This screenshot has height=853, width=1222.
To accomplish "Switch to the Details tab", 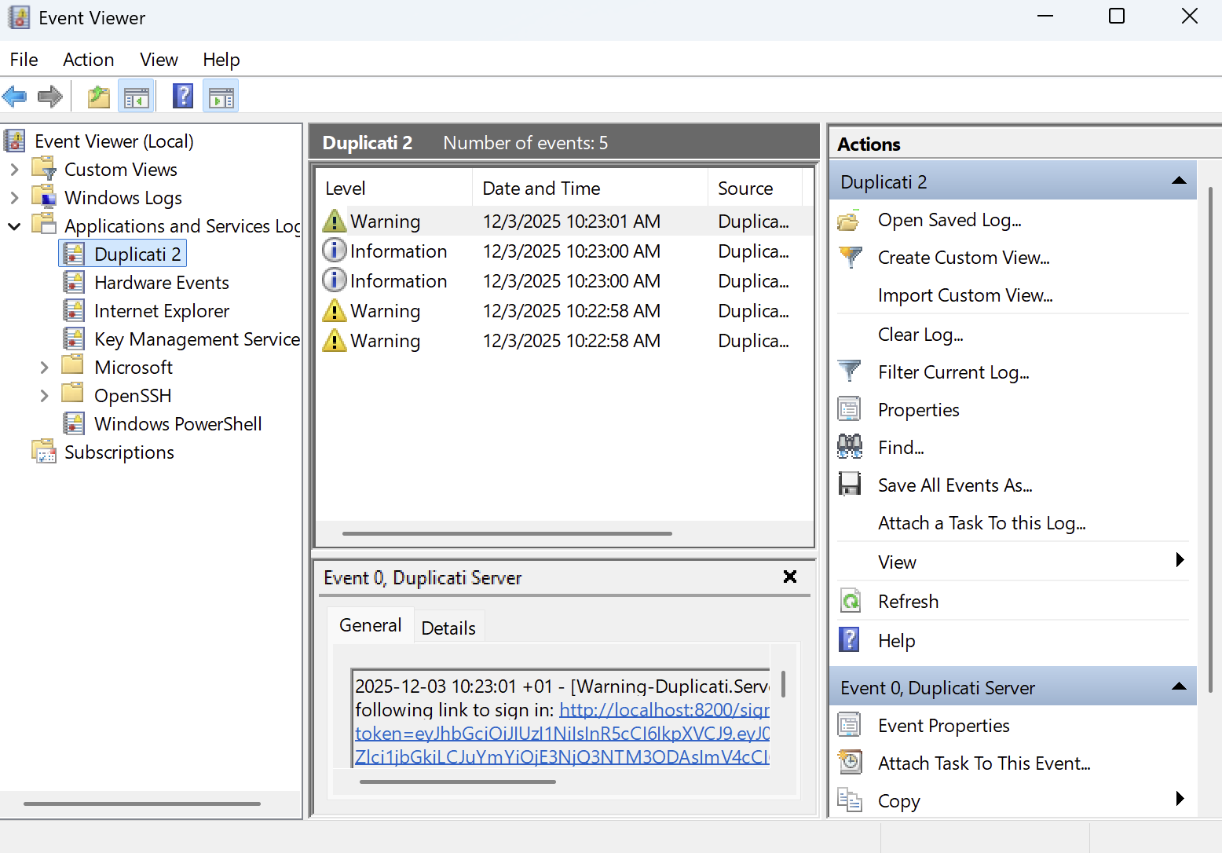I will (x=448, y=628).
